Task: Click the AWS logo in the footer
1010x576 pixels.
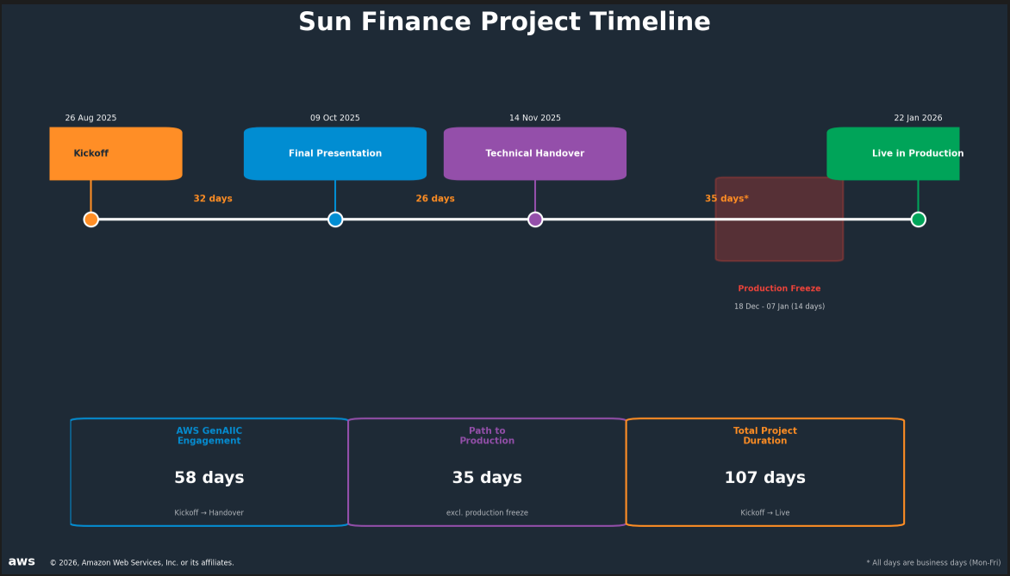Action: click(x=22, y=561)
